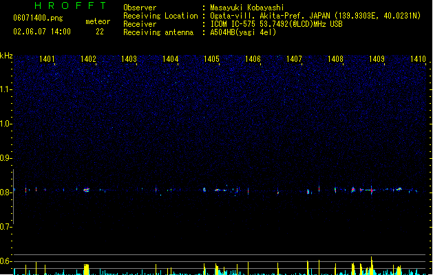The image size is (433, 275).
Task: Click the 1404 time marker
Action: click(x=171, y=59)
